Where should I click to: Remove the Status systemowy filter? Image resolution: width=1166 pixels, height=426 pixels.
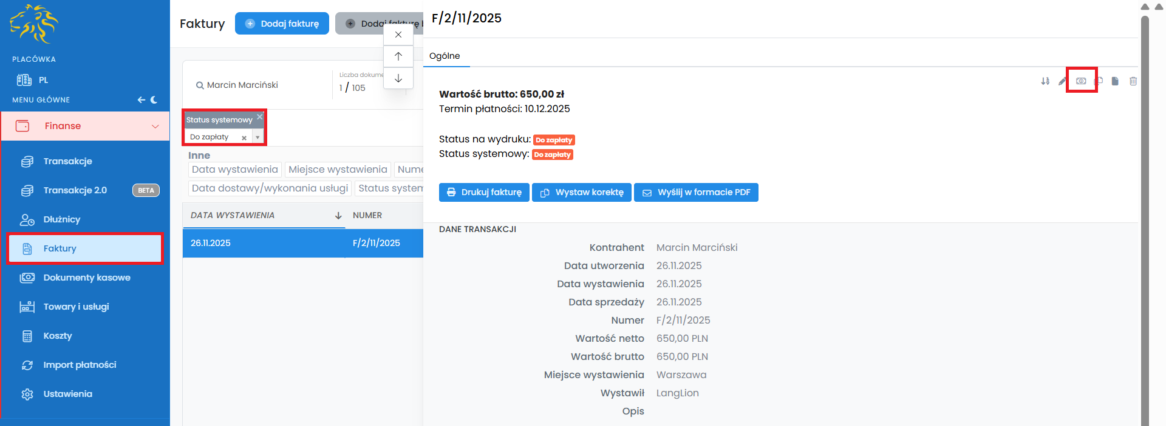point(260,117)
